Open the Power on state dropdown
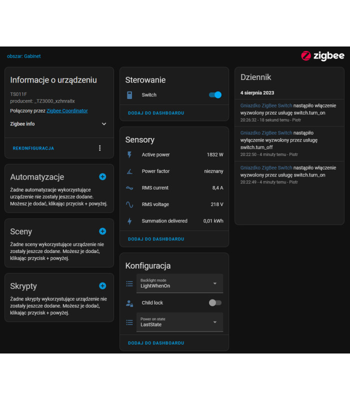Viewport: 350px width, 400px height. pyautogui.click(x=179, y=322)
